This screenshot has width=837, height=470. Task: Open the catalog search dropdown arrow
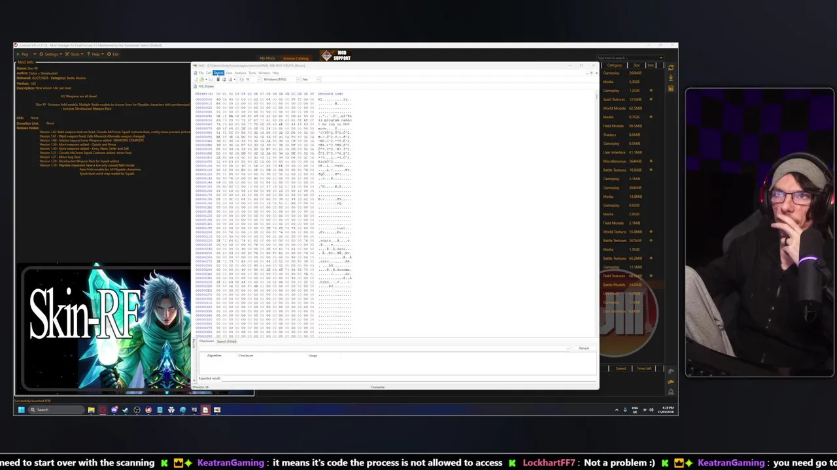661,58
